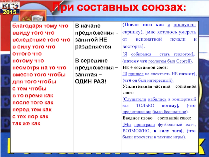Click the underlined word 'просчеты'
Image resolution: width=209 pixels, height=157 pixels.
[143, 137]
